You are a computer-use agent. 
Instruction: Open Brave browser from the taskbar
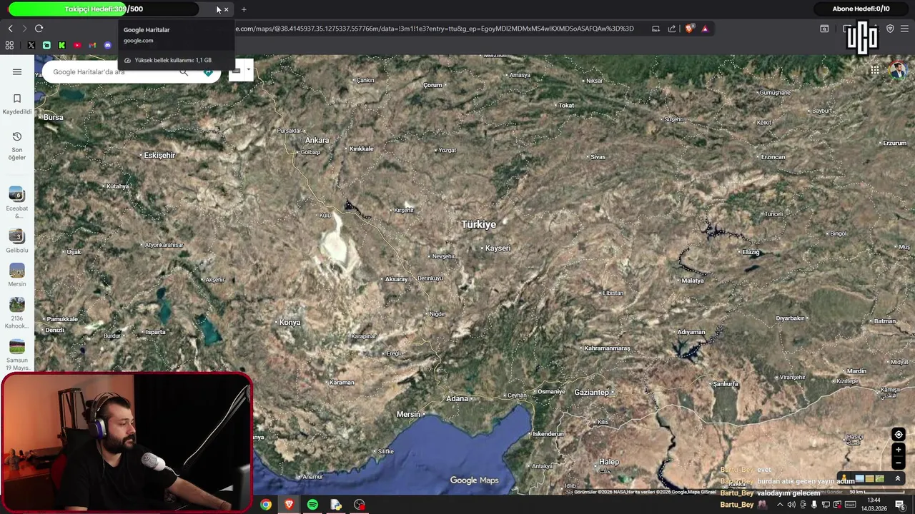click(289, 505)
